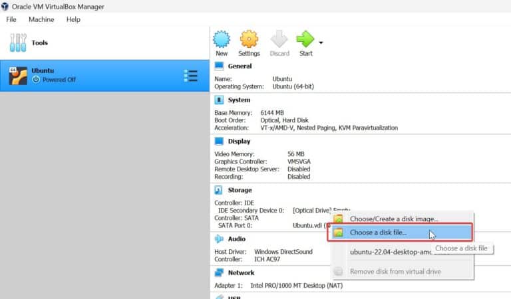Open the Help menu

73,19
